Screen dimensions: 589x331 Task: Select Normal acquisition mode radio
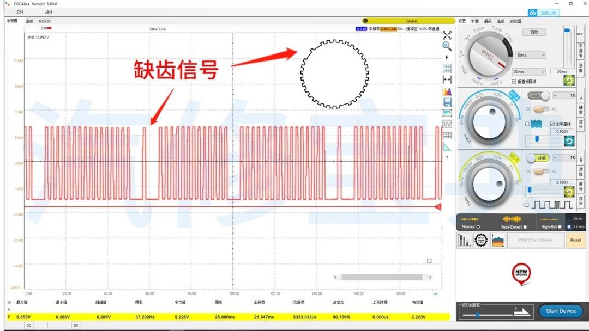click(478, 227)
